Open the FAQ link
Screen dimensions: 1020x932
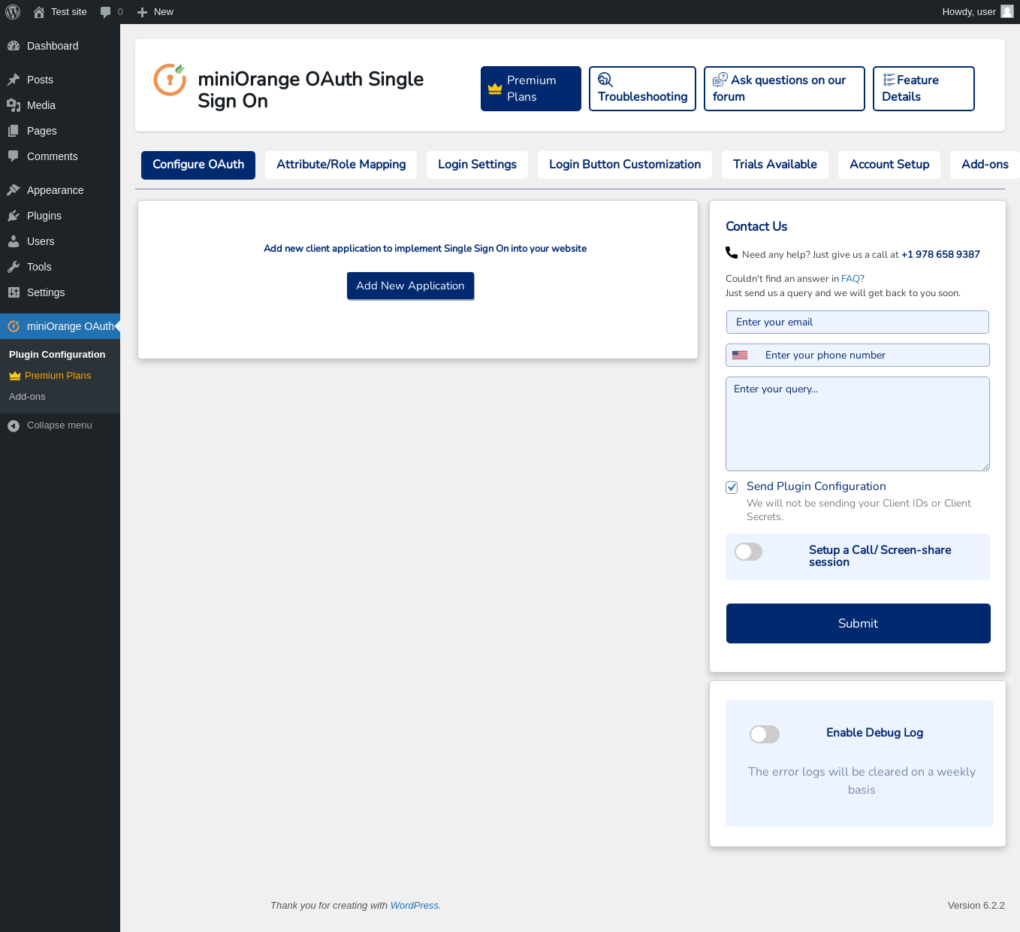click(x=850, y=279)
